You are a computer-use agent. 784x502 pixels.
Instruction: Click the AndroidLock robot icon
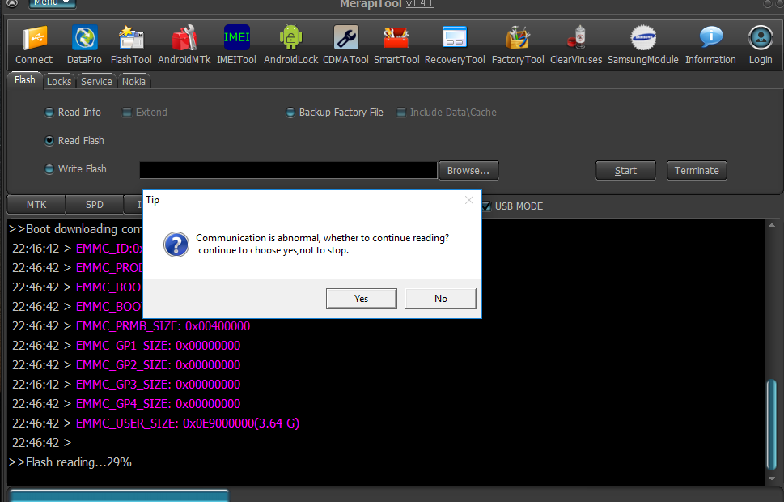[x=291, y=38]
